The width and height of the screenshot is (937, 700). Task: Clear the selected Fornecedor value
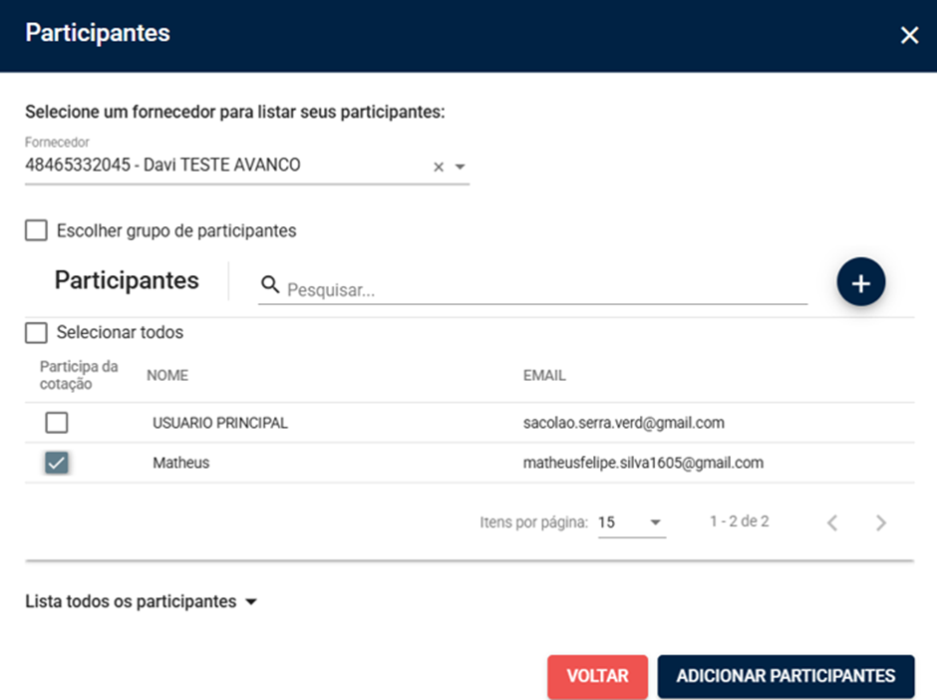click(439, 167)
